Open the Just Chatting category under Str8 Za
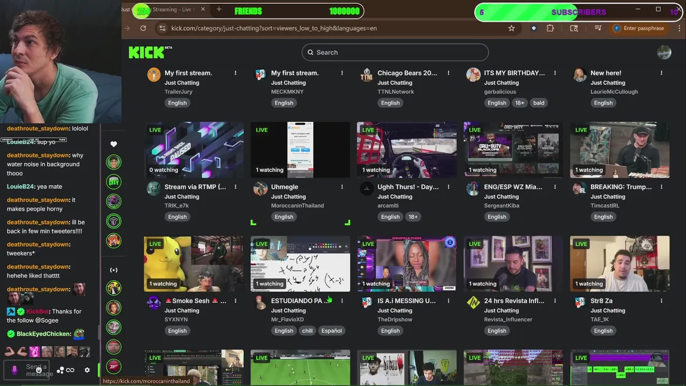The image size is (686, 386). (x=608, y=310)
